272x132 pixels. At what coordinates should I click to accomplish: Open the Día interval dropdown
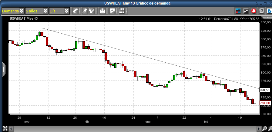click(59, 11)
